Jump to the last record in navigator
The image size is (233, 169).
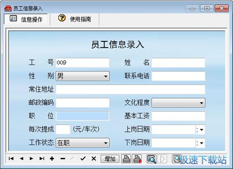pos(42,159)
